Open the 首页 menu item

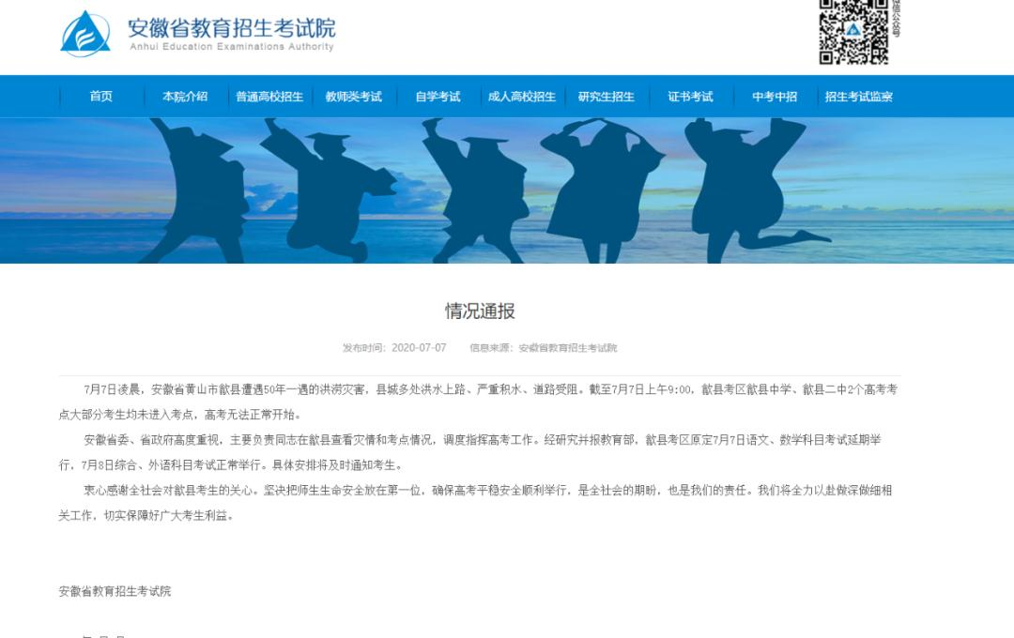click(x=100, y=97)
